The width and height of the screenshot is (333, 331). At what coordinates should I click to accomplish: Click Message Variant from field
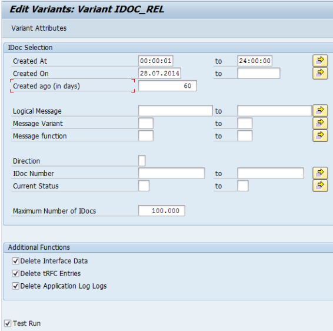point(146,123)
